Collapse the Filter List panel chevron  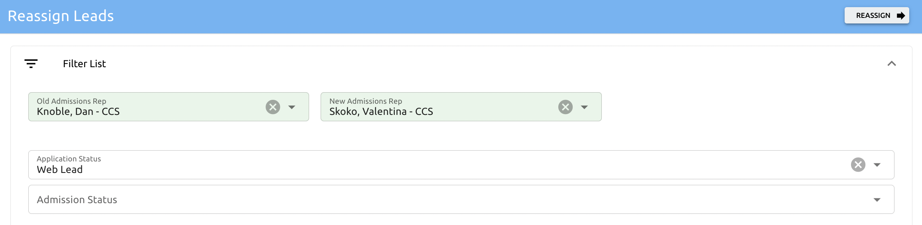point(892,64)
